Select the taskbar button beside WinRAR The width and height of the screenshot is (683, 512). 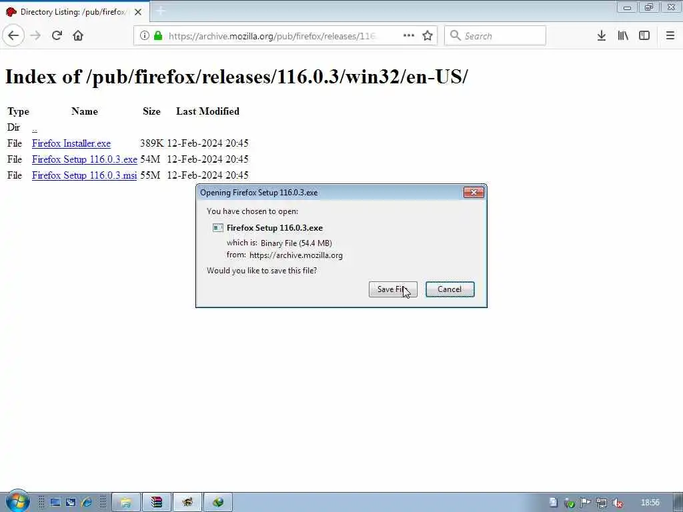[x=187, y=503]
